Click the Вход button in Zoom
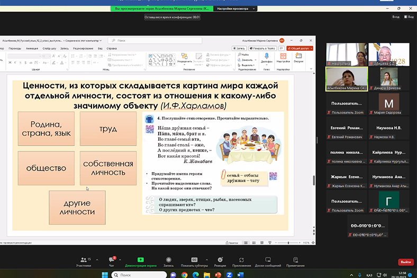Viewport: 417px width, 278px height. [395, 17]
